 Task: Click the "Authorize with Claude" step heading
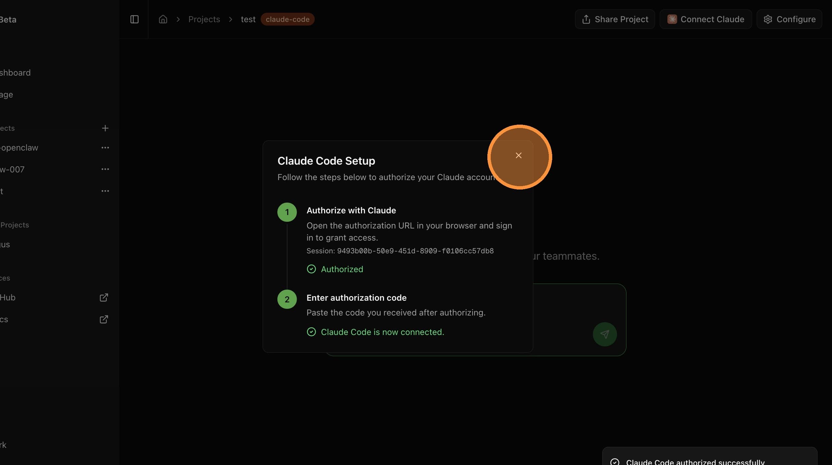click(351, 211)
